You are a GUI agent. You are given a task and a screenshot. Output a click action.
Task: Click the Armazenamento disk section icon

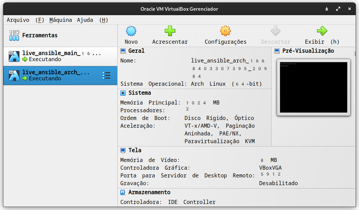click(x=123, y=193)
